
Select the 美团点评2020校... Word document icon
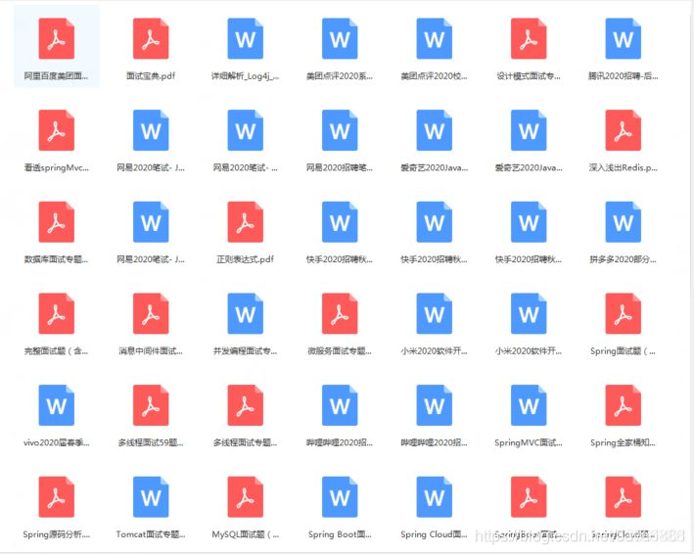pyautogui.click(x=435, y=38)
